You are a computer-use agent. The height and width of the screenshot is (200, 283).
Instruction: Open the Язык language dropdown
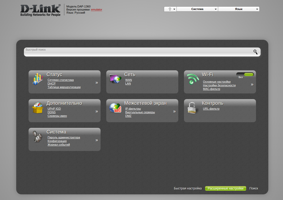tap(238, 9)
